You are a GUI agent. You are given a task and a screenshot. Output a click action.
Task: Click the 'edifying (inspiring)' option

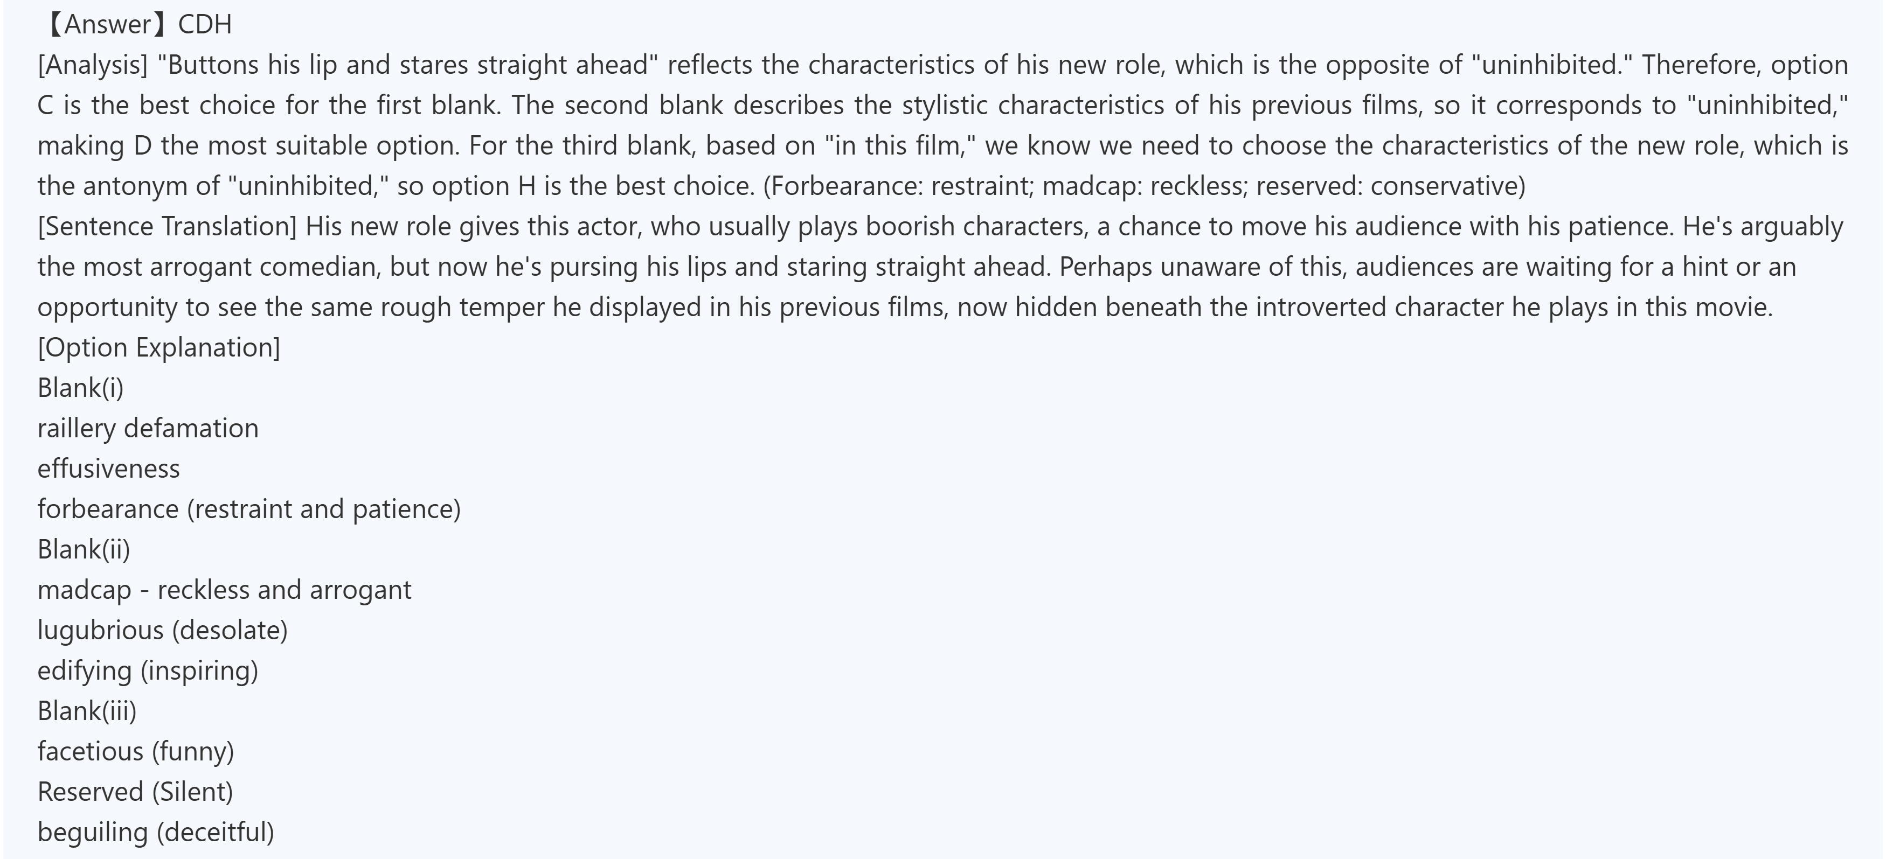(x=148, y=671)
